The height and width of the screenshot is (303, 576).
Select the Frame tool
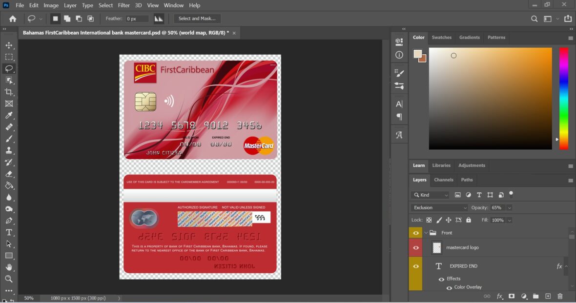tap(9, 103)
